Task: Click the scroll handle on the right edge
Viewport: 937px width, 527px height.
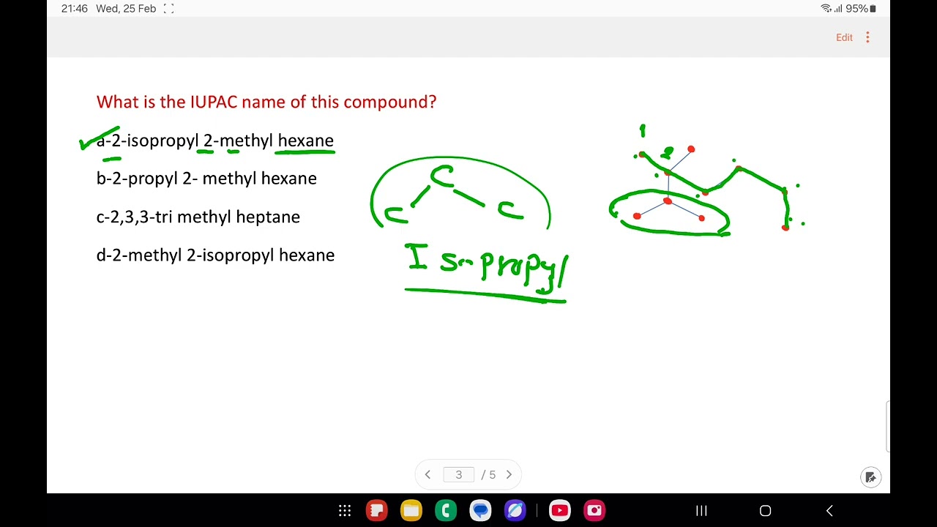Action: pyautogui.click(x=888, y=427)
